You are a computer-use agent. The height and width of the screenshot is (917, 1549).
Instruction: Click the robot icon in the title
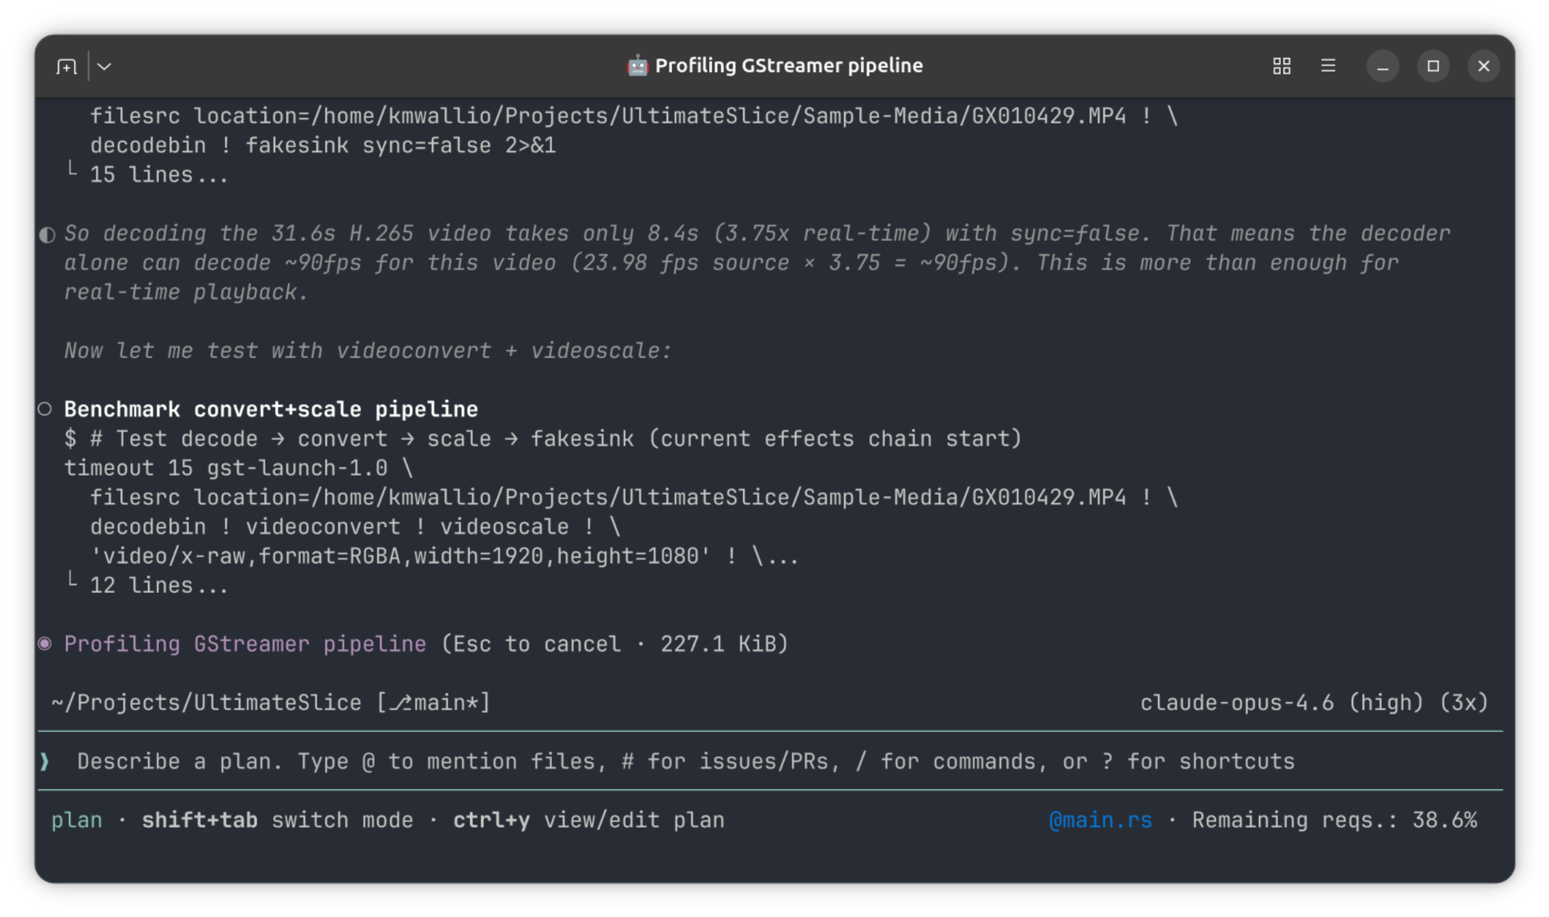pos(637,66)
